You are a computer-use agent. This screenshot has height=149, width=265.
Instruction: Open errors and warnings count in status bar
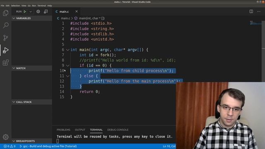pyautogui.click(x=10, y=146)
